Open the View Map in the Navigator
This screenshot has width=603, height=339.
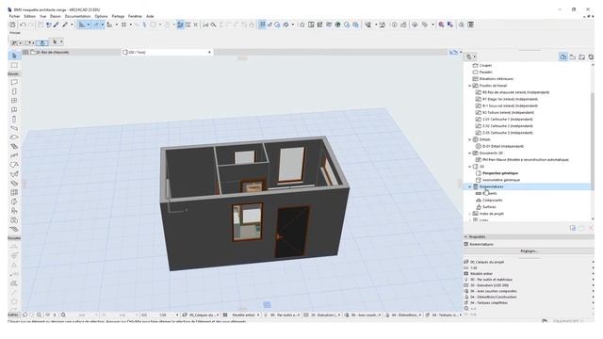click(x=573, y=56)
